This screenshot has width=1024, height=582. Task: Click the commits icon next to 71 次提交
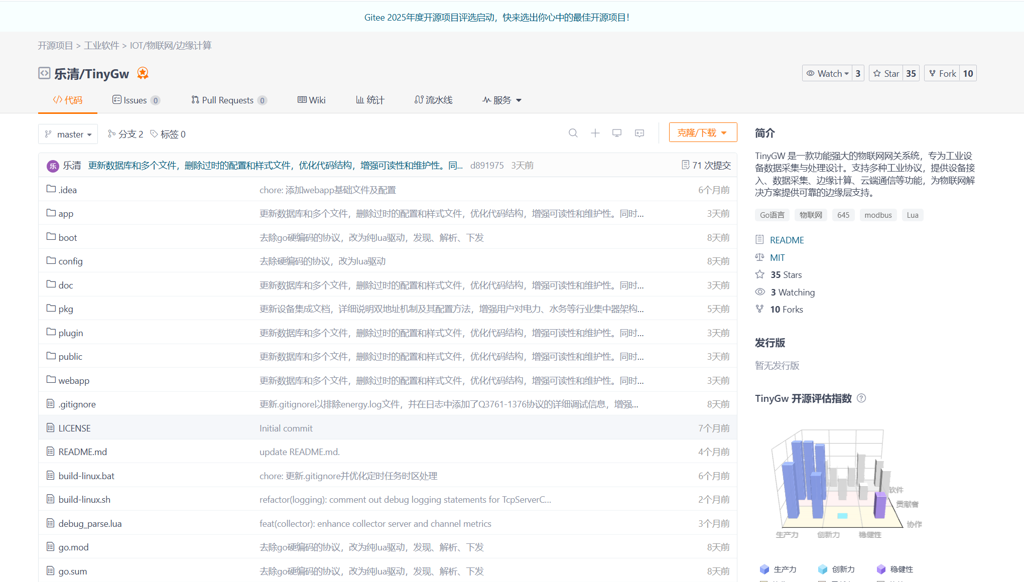[x=684, y=165]
